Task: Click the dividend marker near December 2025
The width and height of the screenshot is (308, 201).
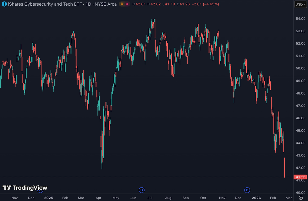Action: pos(247,190)
